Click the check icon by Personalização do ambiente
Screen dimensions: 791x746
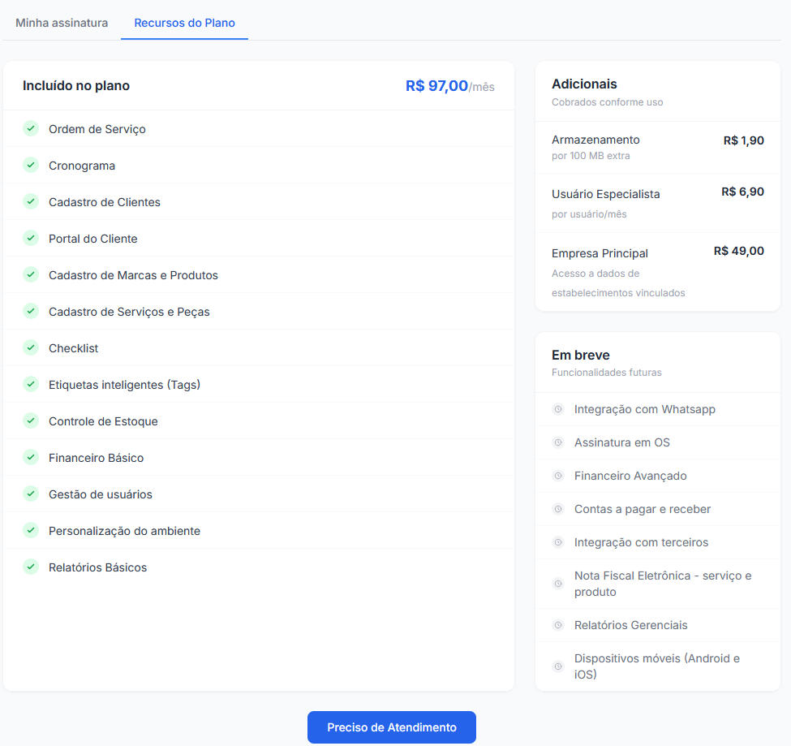31,530
